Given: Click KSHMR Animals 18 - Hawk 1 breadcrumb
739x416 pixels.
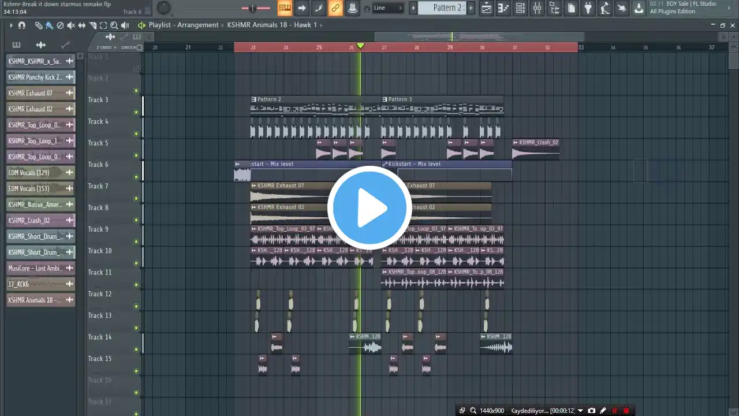Looking at the screenshot, I should coord(272,25).
